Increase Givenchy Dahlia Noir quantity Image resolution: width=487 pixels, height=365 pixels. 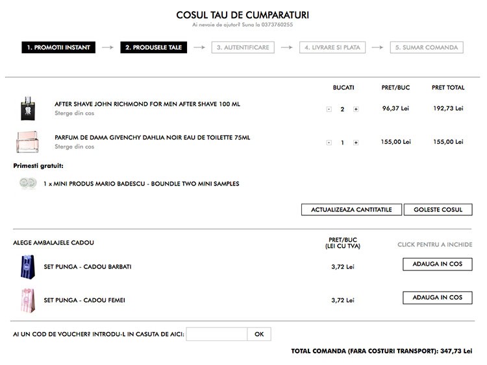point(356,143)
